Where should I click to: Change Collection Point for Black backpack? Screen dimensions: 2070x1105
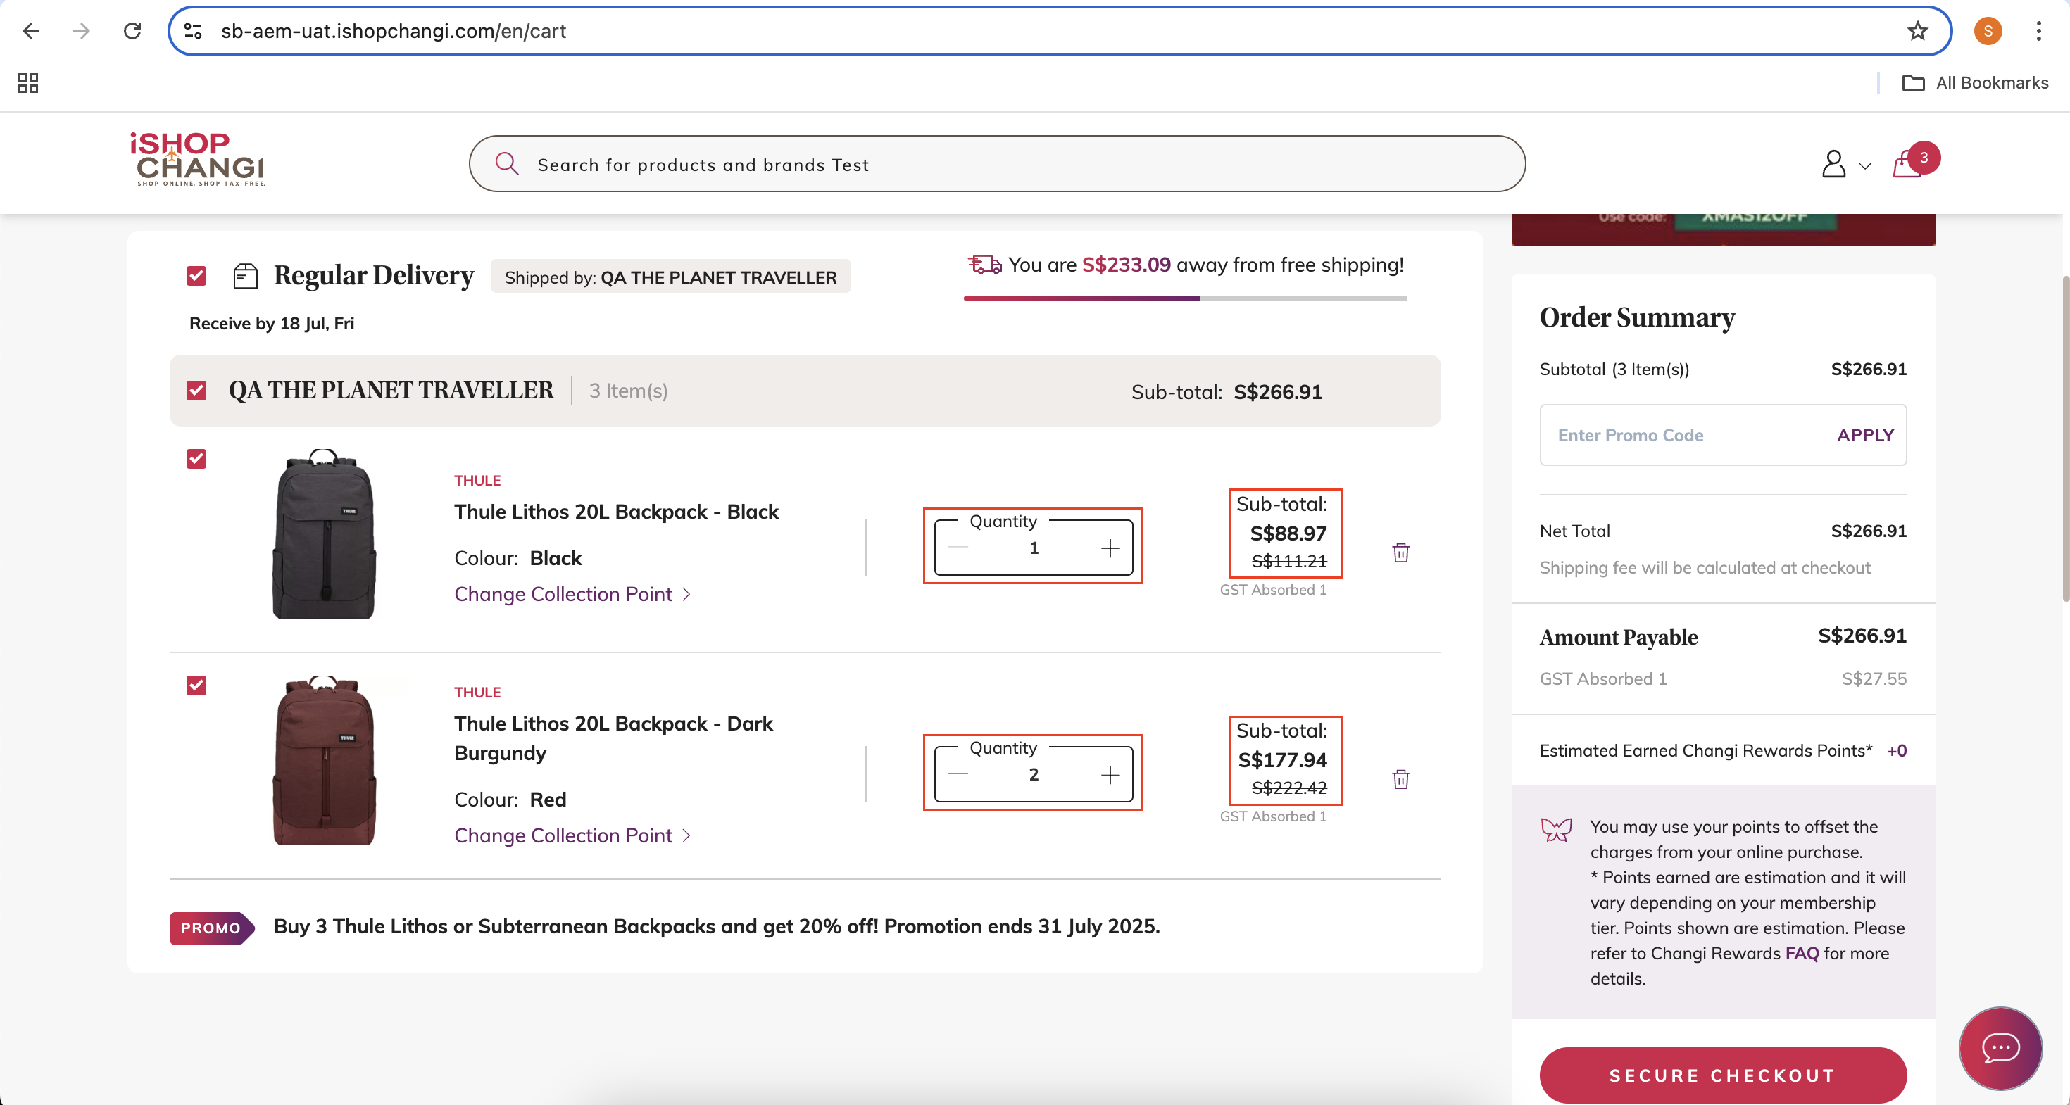[563, 594]
